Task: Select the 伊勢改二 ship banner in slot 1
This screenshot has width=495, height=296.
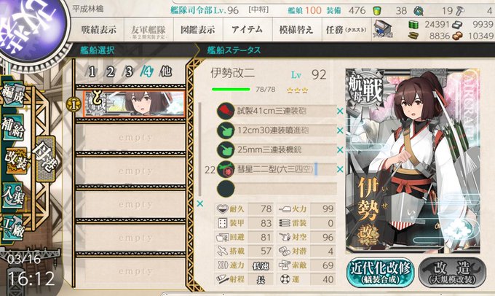Action: click(134, 104)
